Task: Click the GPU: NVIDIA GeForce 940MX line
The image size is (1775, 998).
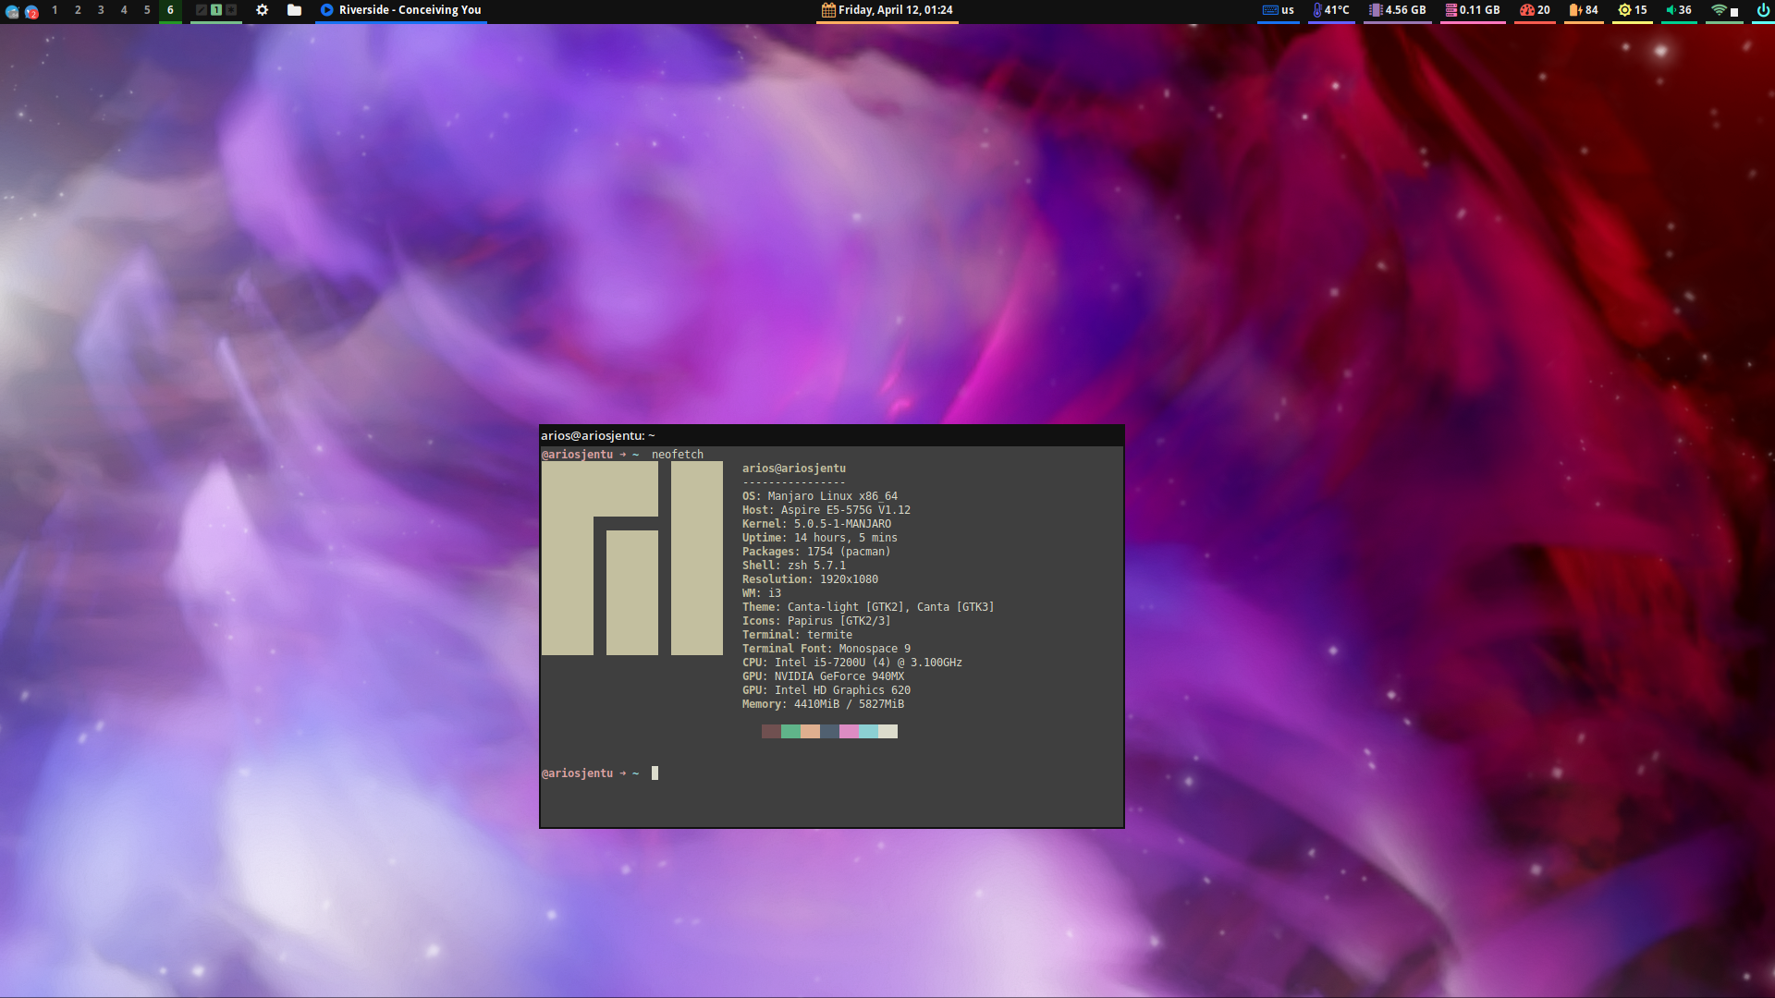Action: coord(824,676)
